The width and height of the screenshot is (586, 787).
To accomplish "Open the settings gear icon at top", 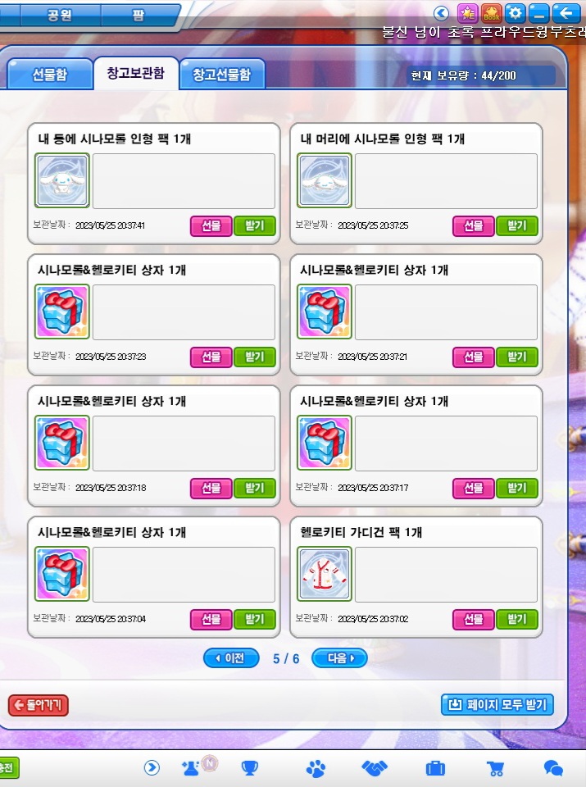I will tap(516, 13).
